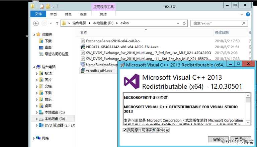The image size is (257, 147).
Task: Click the properties icon in quick access toolbar
Action: pos(42,6)
